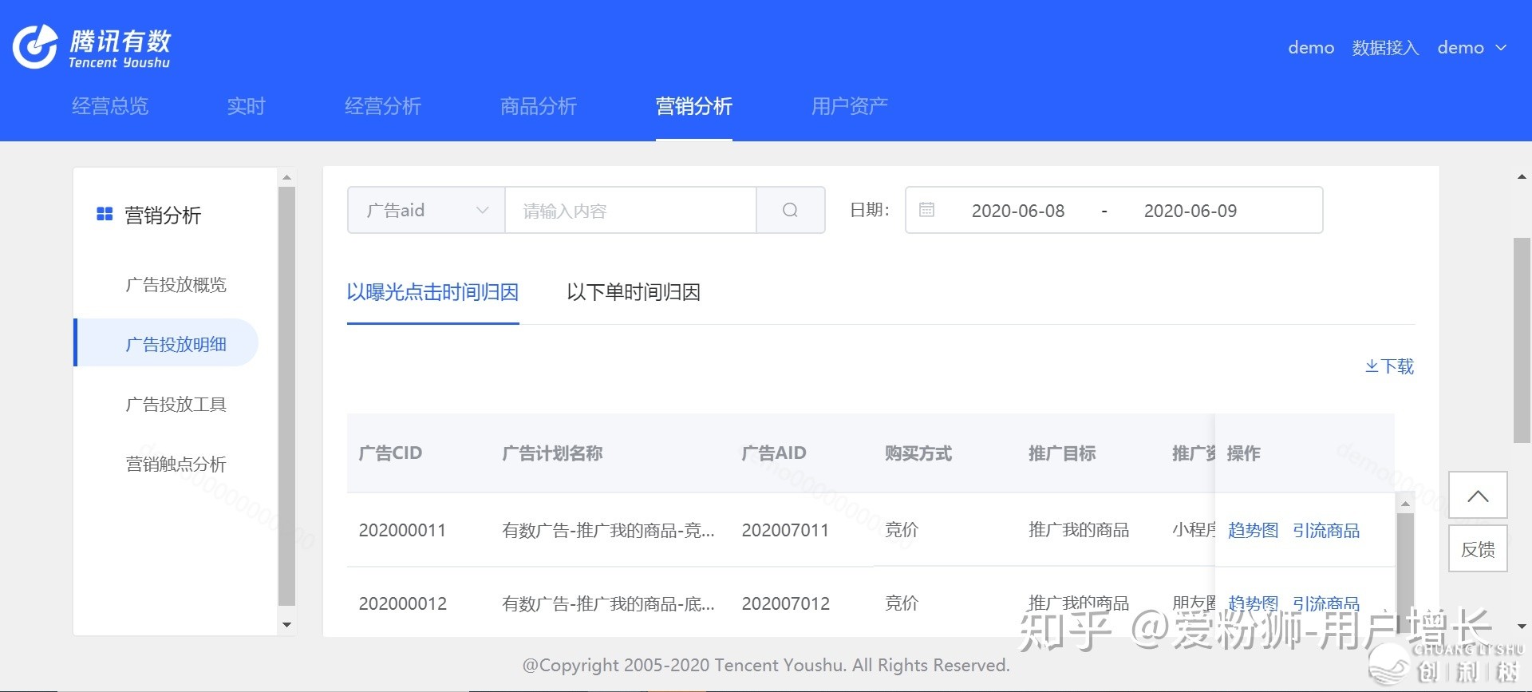The image size is (1532, 692).
Task: Click the 下载 download link
Action: point(1389,366)
